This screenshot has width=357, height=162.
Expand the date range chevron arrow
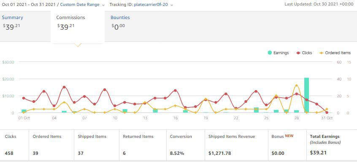pos(103,5)
